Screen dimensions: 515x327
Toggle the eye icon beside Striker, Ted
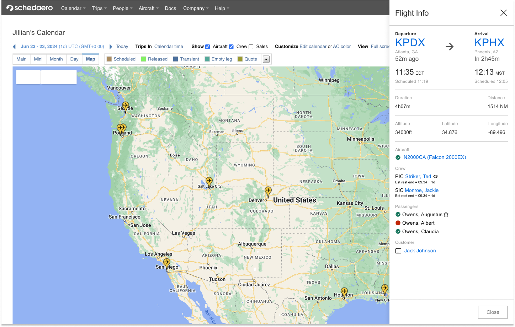pyautogui.click(x=436, y=176)
